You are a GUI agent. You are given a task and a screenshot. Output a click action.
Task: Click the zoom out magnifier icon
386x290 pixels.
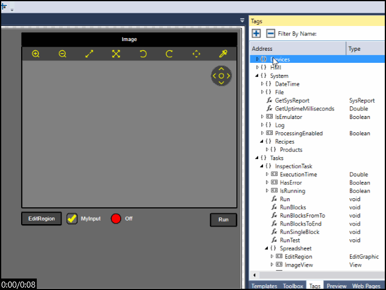62,54
